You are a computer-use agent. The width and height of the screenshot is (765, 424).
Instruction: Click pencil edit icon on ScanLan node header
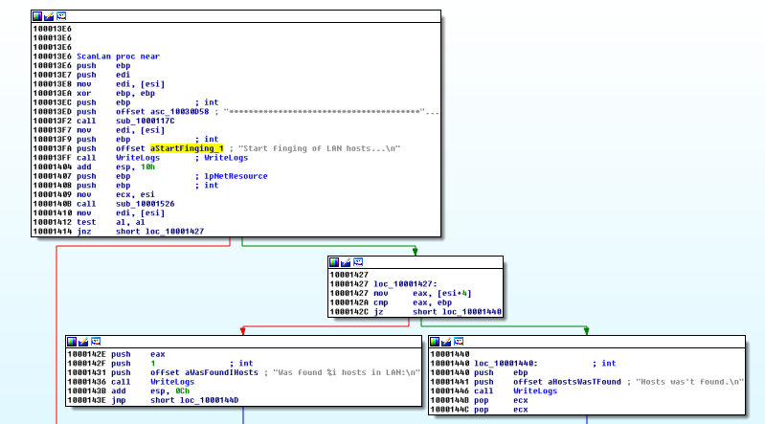tap(49, 17)
